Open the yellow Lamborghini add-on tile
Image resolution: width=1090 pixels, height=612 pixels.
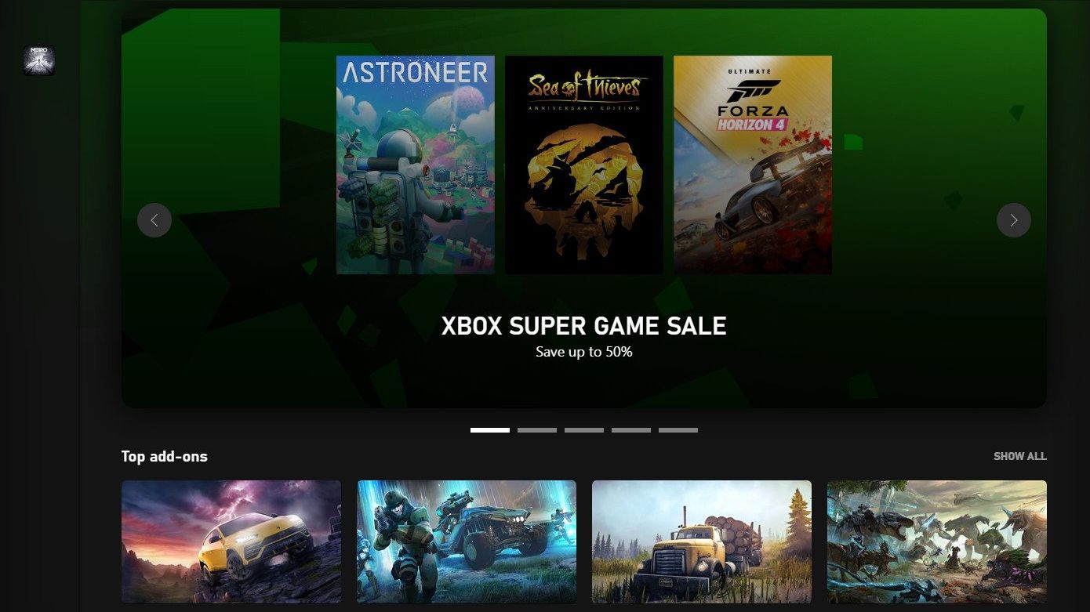point(231,542)
